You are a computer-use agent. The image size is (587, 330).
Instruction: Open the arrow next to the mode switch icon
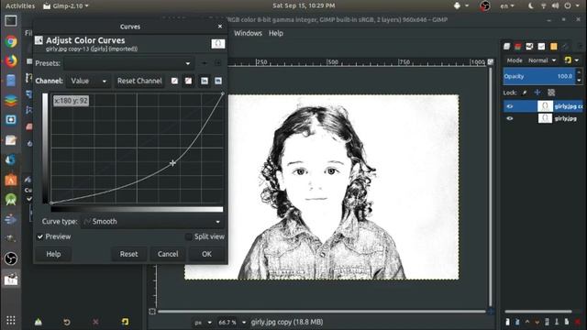point(577,60)
